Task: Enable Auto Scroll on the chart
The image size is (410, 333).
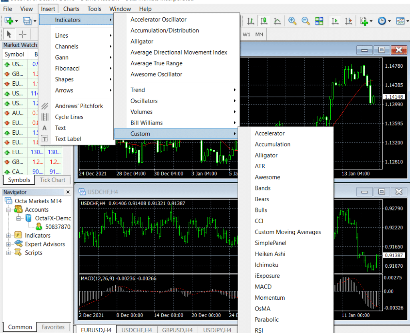Action: (x=335, y=20)
